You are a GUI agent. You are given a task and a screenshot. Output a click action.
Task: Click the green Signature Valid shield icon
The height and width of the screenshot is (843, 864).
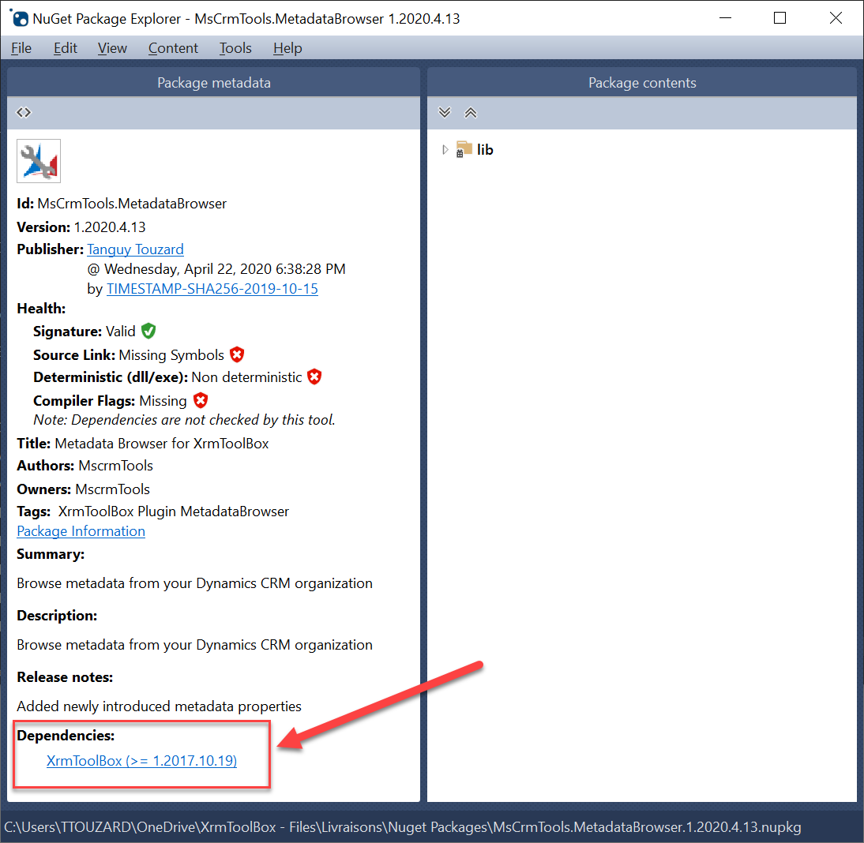pos(148,331)
